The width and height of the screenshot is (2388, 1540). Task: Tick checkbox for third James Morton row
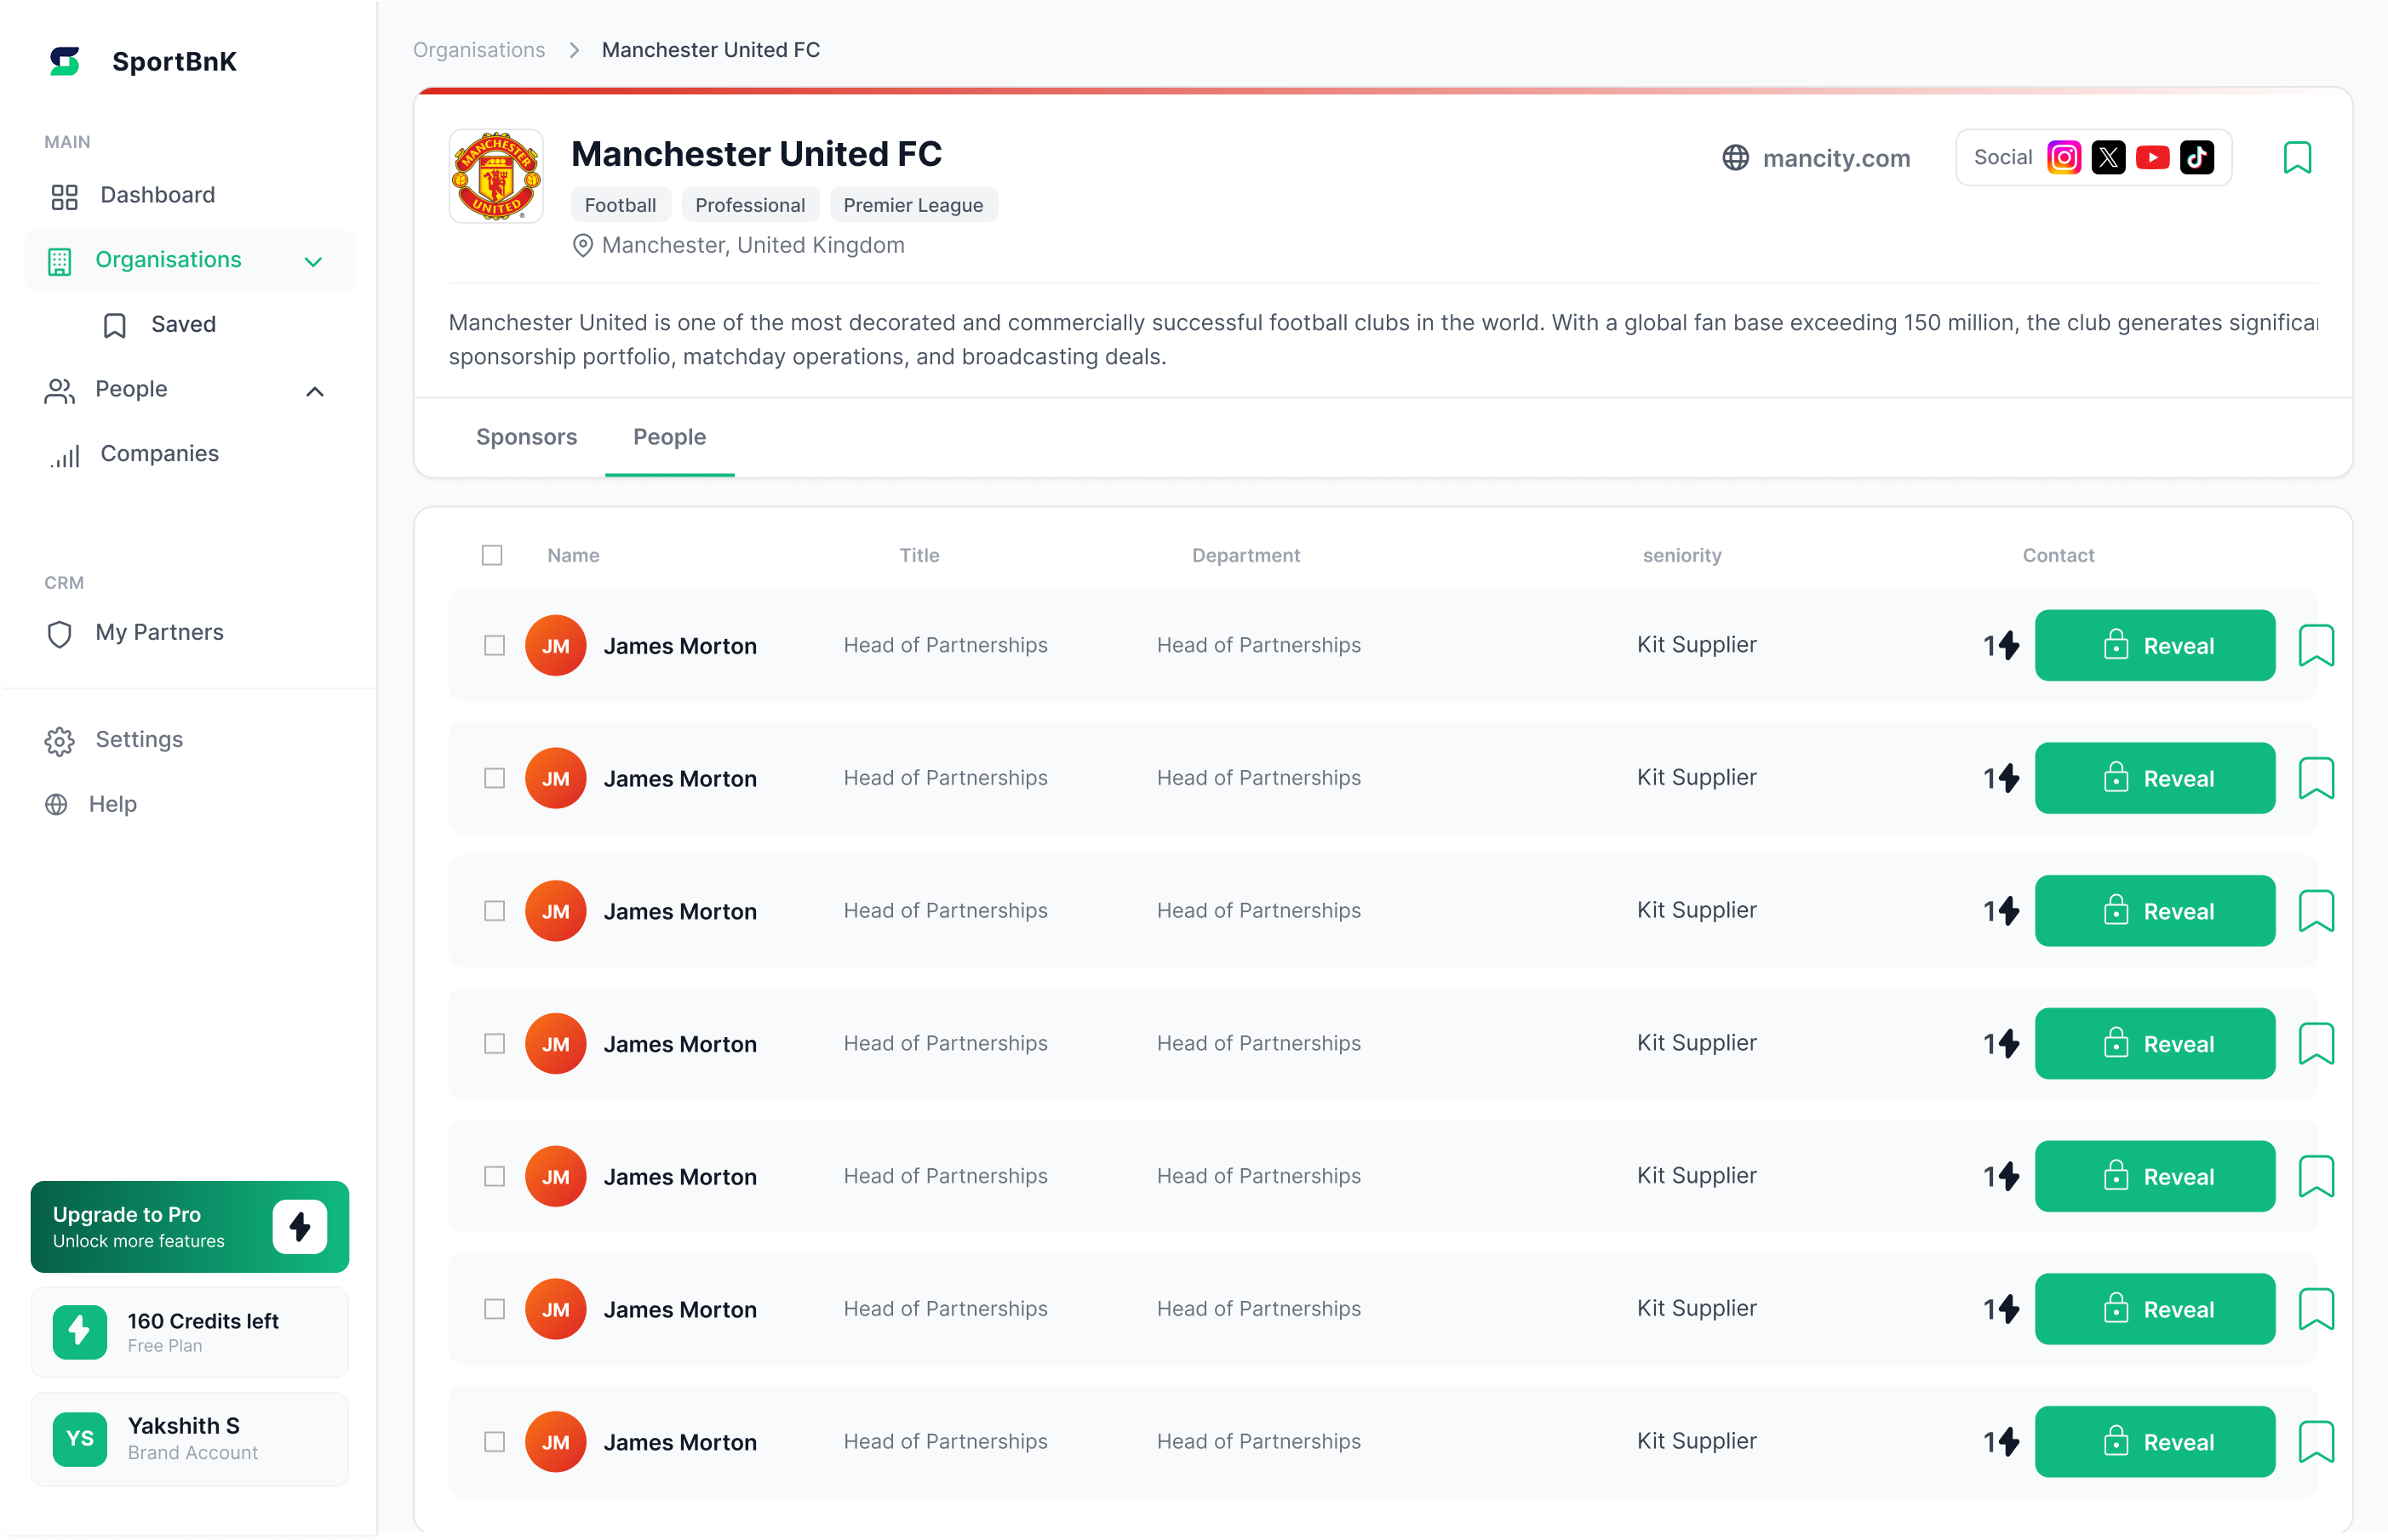click(495, 911)
